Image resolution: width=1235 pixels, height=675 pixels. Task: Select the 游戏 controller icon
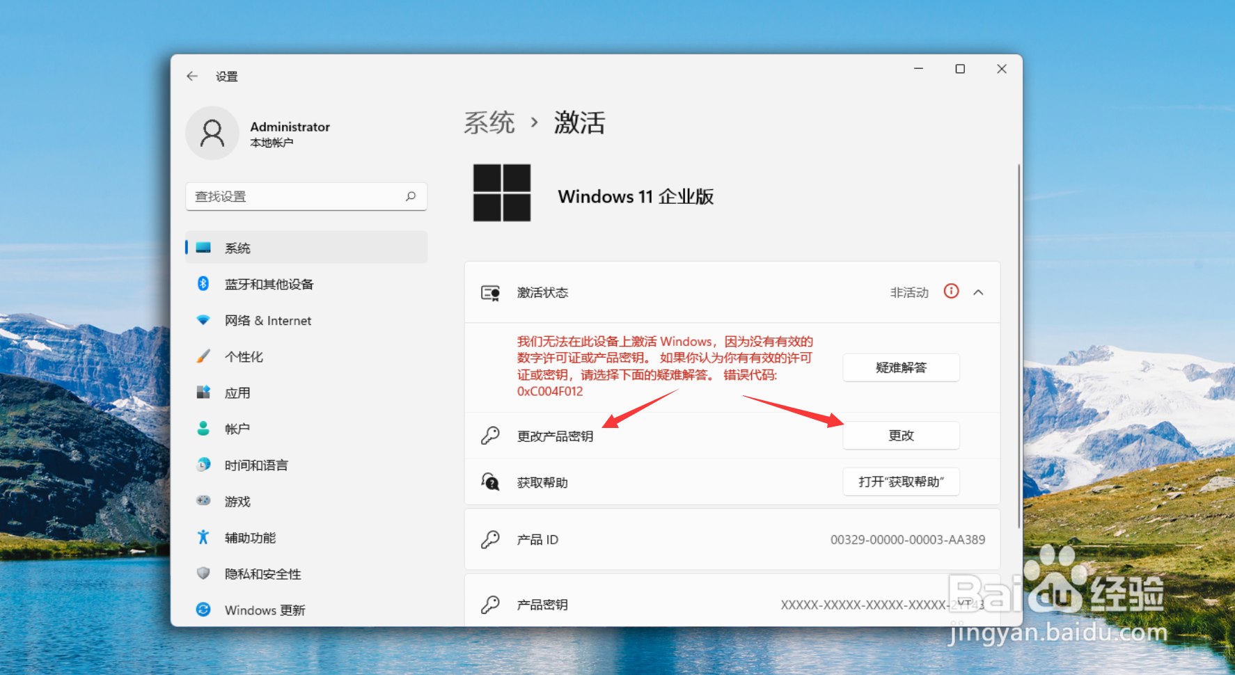(203, 500)
